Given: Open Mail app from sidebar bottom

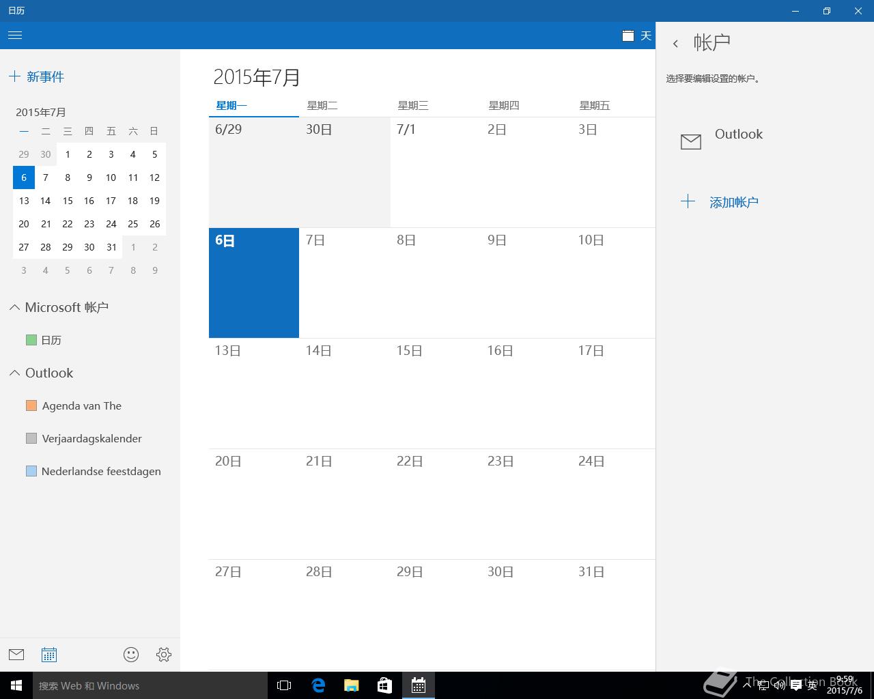Looking at the screenshot, I should (16, 655).
